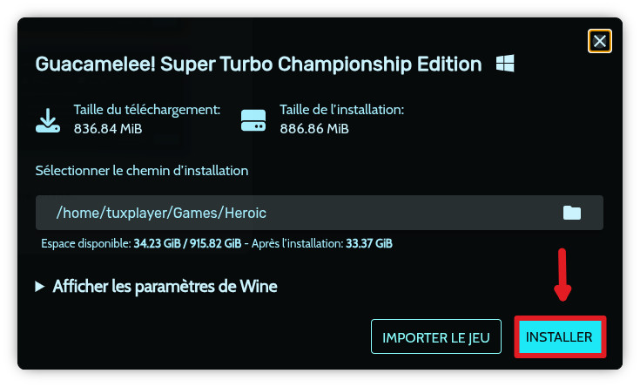This screenshot has width=640, height=387.
Task: Click 'Afficher les paramètres de Wine' text
Action: click(165, 286)
